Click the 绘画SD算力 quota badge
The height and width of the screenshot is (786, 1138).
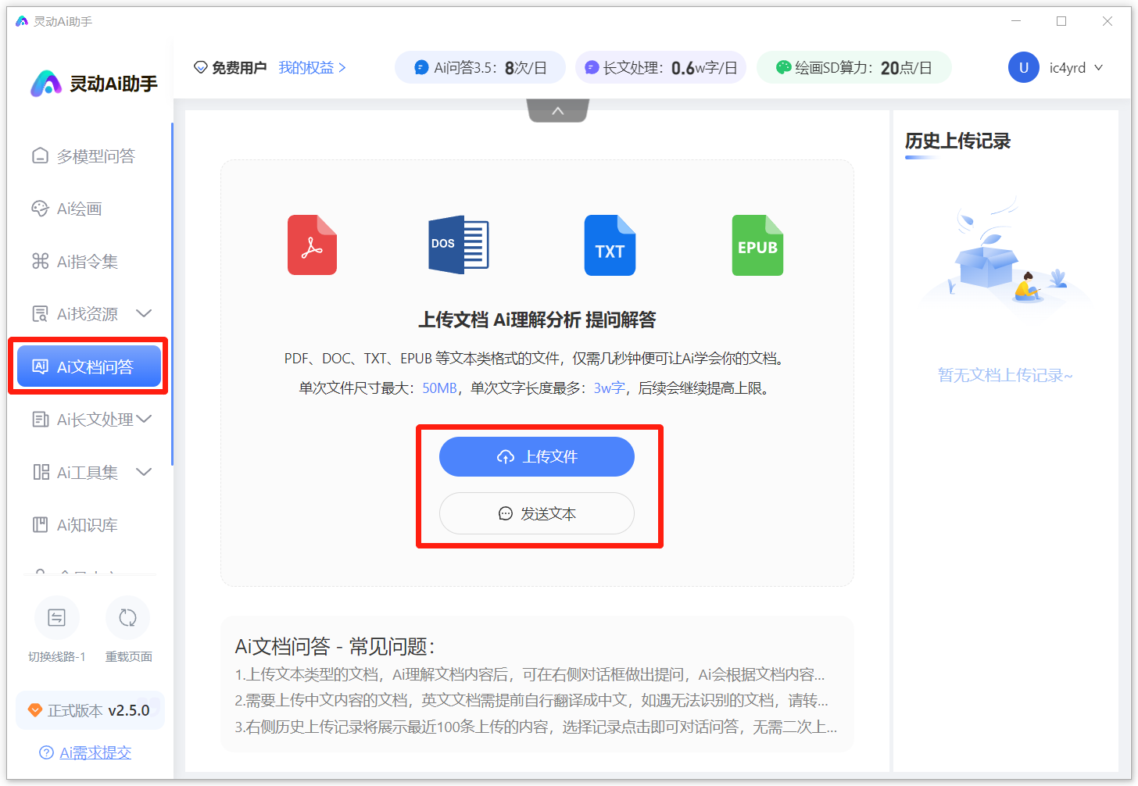[854, 68]
